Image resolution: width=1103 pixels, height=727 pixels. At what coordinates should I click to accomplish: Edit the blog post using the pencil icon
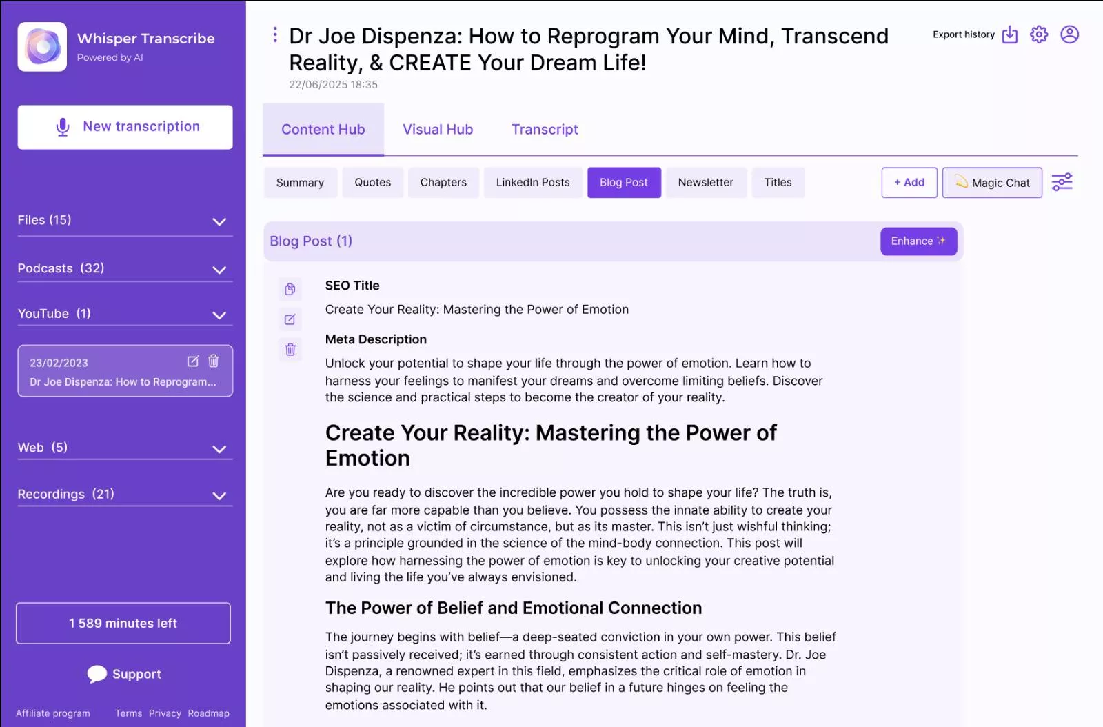290,319
